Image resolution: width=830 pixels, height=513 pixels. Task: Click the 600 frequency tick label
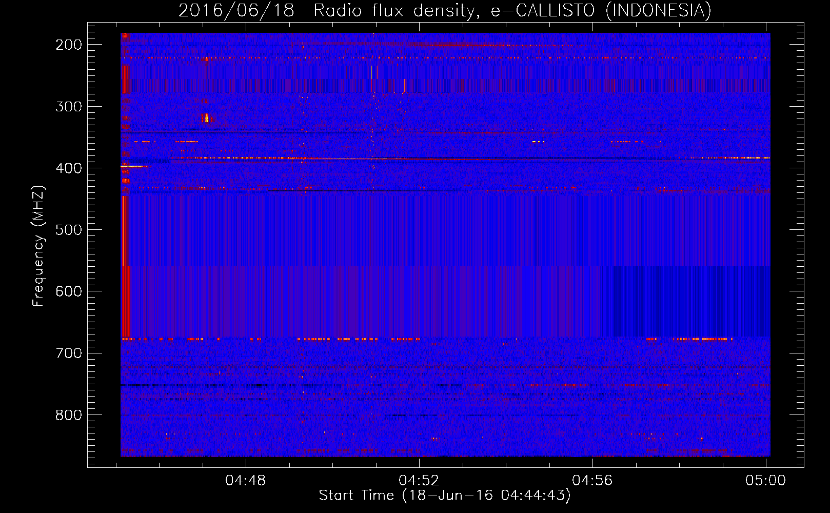click(x=69, y=291)
